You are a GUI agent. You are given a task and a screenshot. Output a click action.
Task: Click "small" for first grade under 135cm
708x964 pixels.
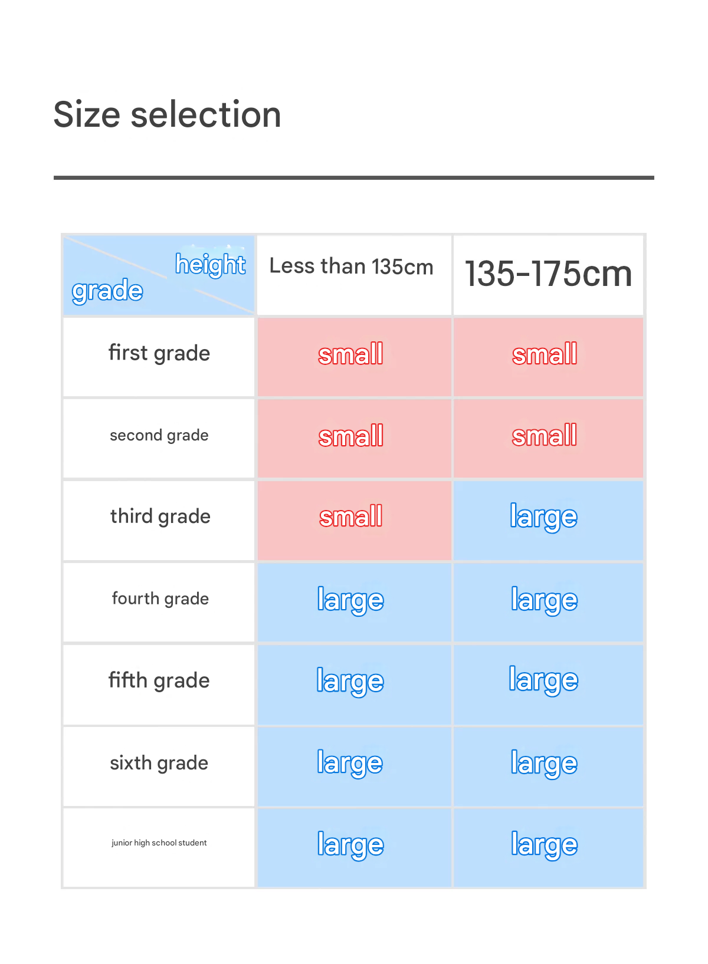(x=351, y=355)
